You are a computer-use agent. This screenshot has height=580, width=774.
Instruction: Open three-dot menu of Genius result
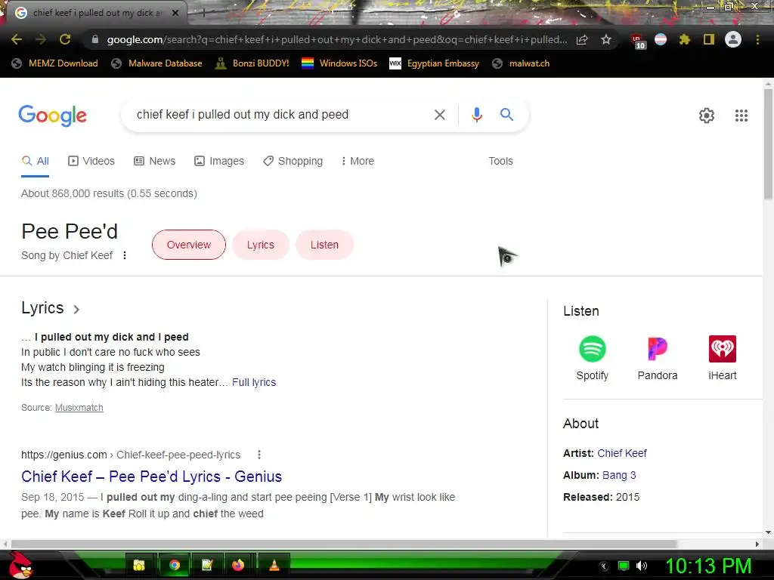(x=259, y=455)
